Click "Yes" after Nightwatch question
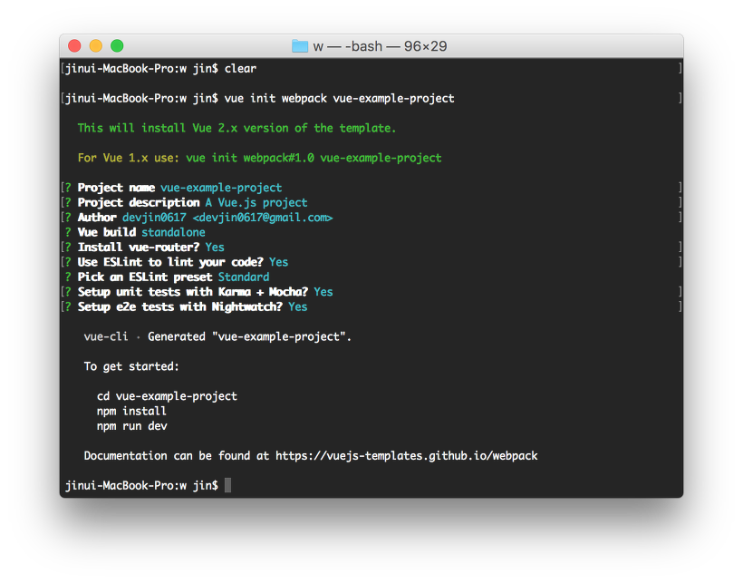 297,306
